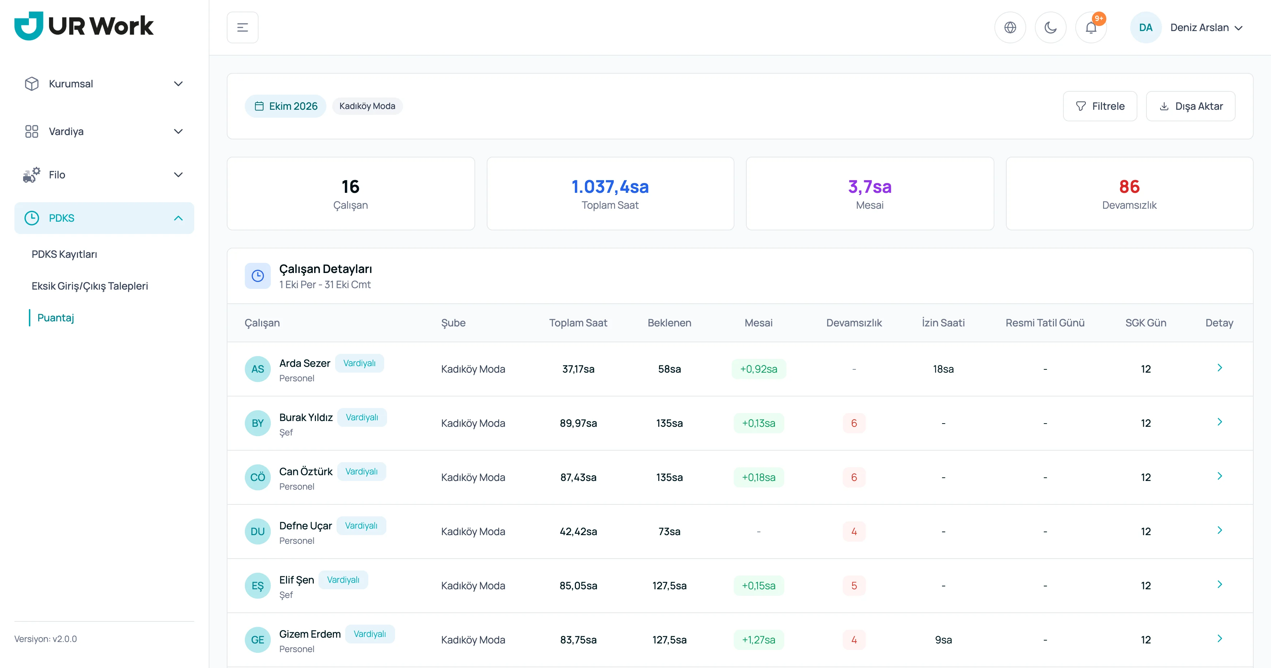The height and width of the screenshot is (668, 1271).
Task: Click the Devamsızlık column header
Action: [854, 323]
